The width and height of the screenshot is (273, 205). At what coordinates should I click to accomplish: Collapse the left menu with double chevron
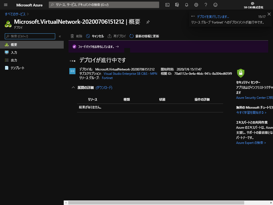[60, 36]
